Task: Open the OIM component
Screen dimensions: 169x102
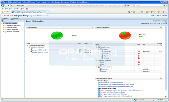Action: pos(103,65)
